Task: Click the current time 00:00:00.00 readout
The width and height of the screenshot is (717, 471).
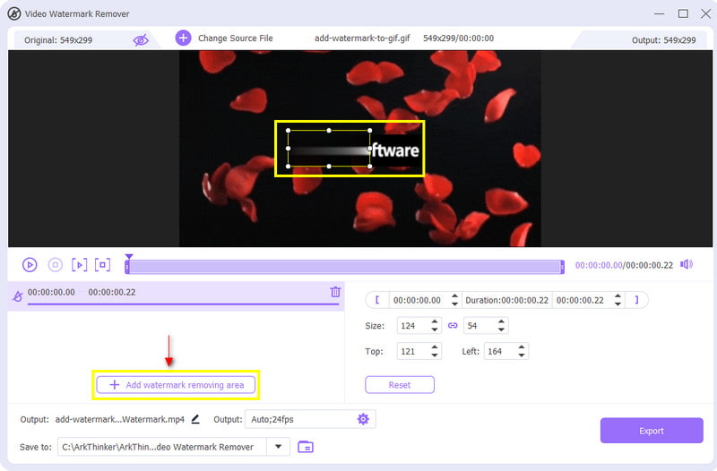Action: point(599,265)
